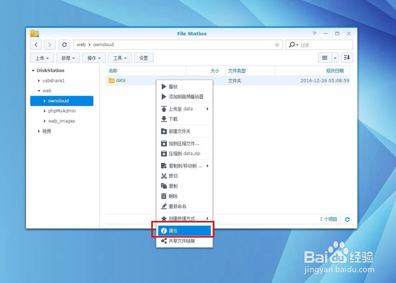396x283 pixels.
Task: Choose 属性 properties menu item
Action: click(x=185, y=231)
